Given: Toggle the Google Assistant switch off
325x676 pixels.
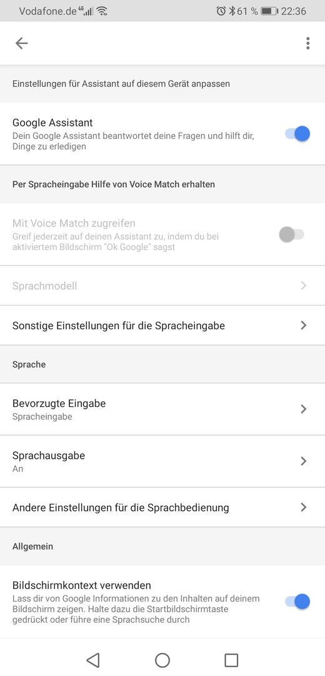Looking at the screenshot, I should [x=297, y=134].
